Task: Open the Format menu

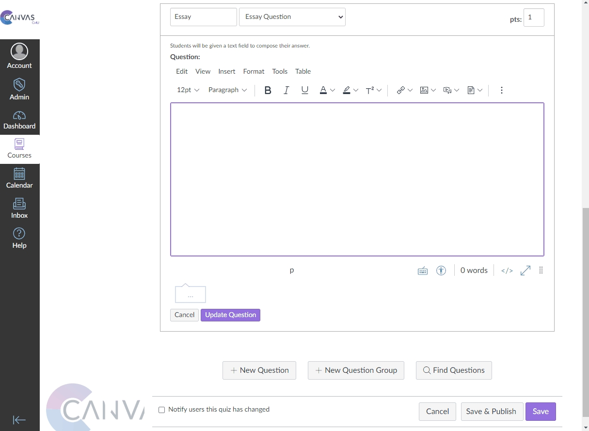Action: [x=254, y=71]
